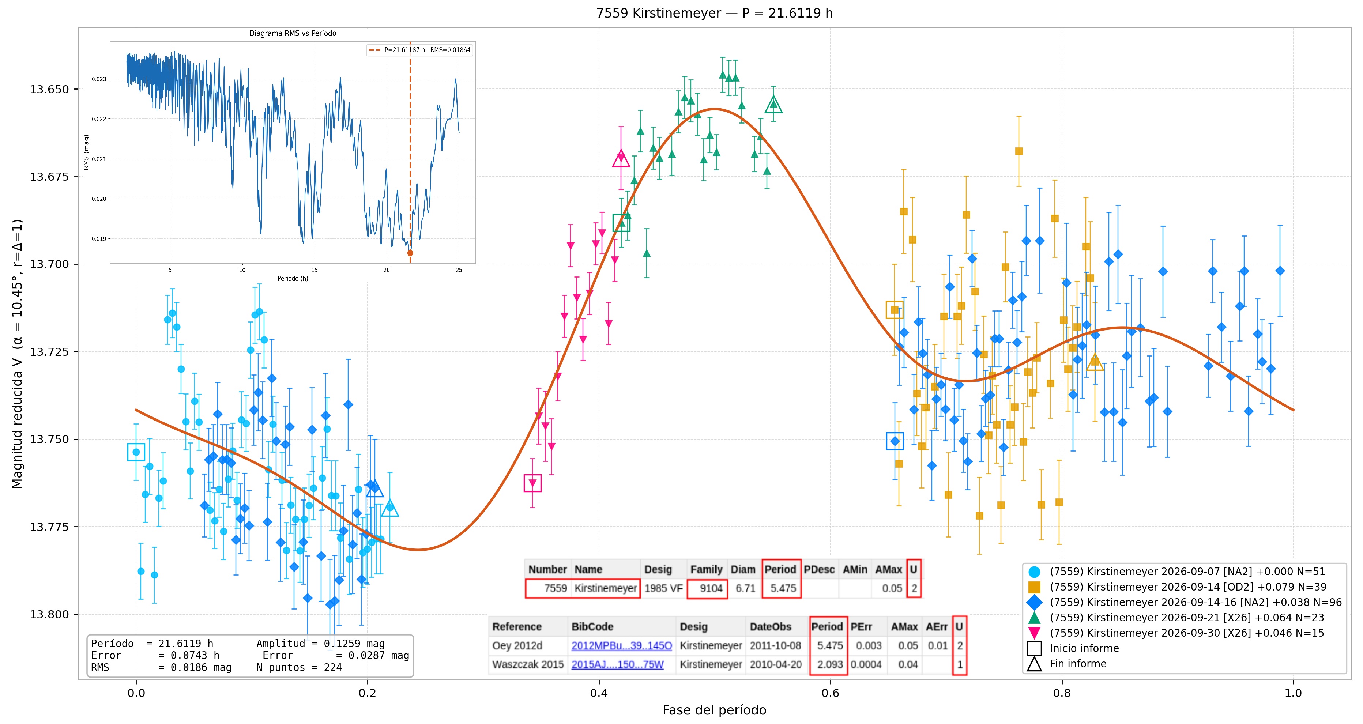The height and width of the screenshot is (724, 1363).
Task: Click the orange open square start marker
Action: [x=895, y=310]
